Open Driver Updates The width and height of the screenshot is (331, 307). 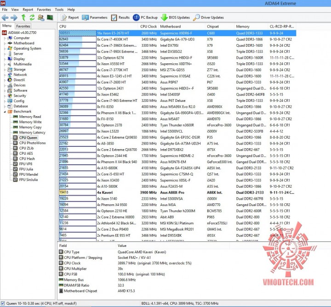208,17
